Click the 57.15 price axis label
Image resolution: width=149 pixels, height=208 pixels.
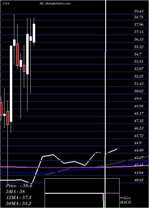point(139,32)
